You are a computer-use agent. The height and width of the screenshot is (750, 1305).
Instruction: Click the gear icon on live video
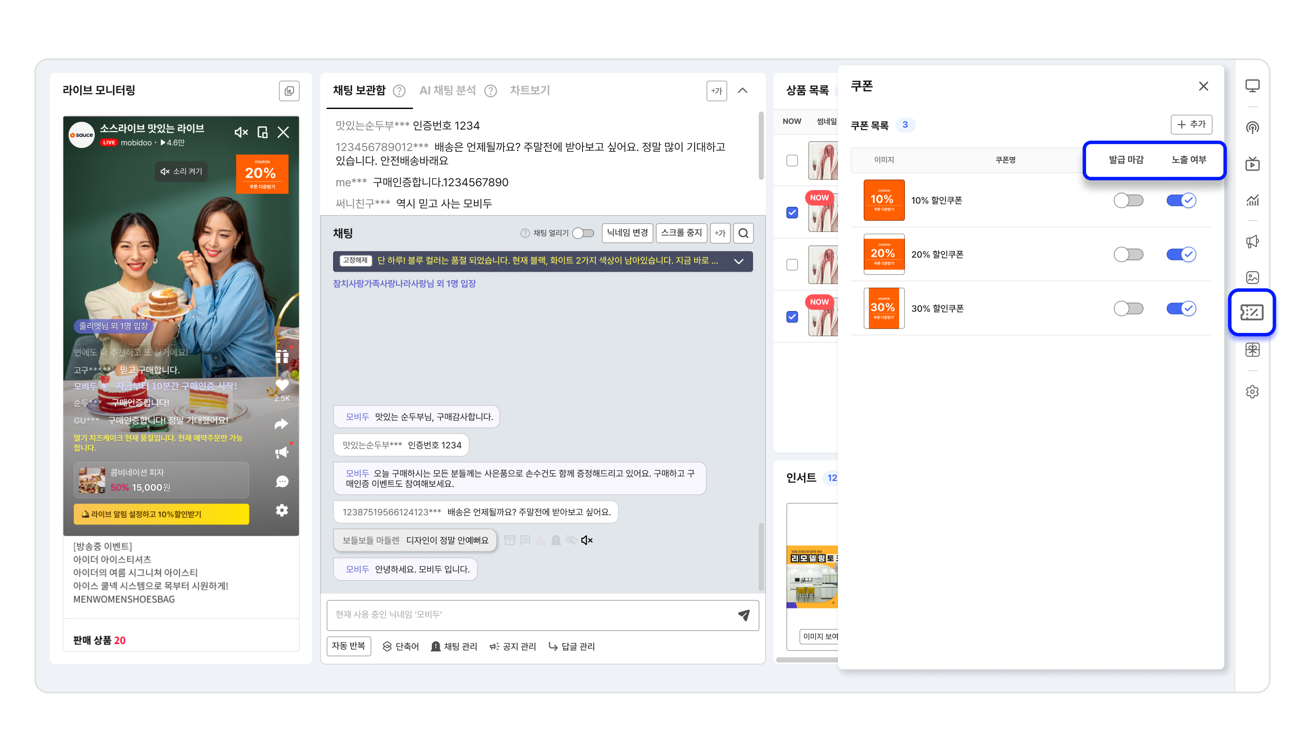point(282,511)
